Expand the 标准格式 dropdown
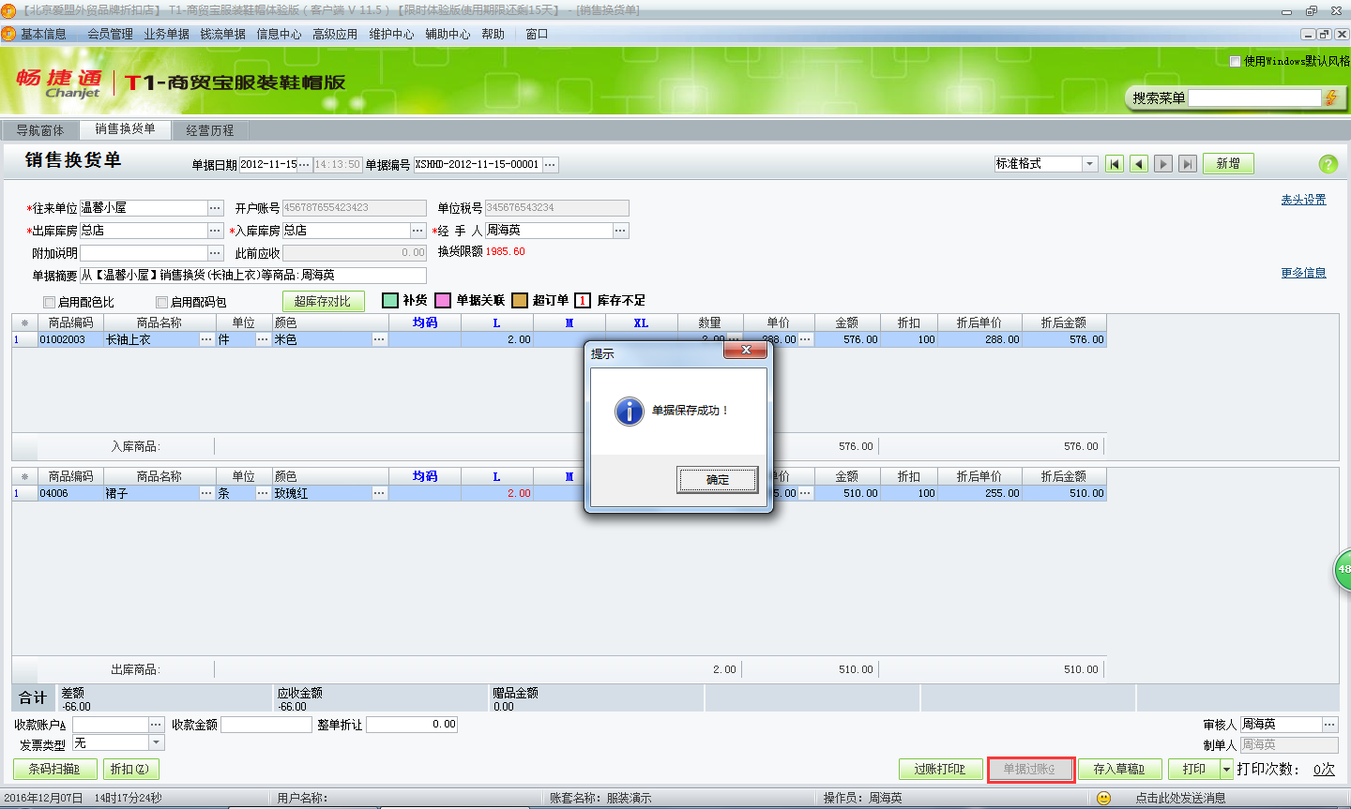The image size is (1351, 809). click(1090, 164)
